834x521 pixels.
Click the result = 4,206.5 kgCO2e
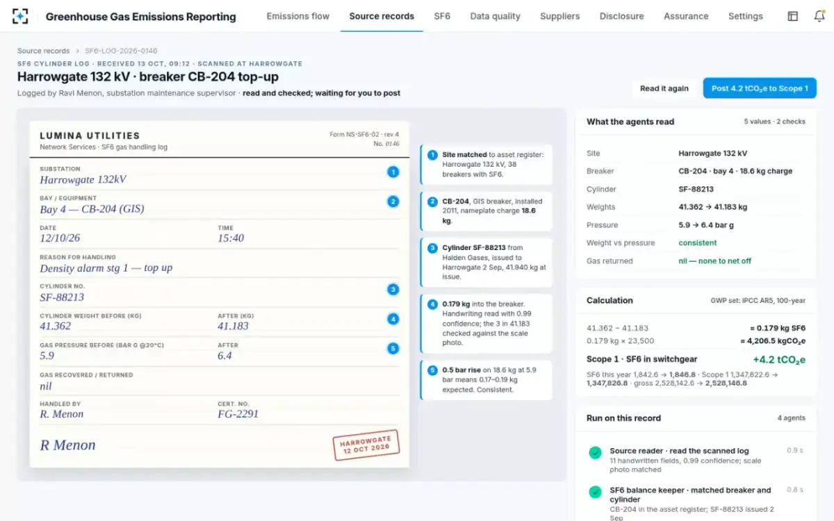773,341
